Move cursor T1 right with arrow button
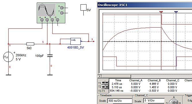This screenshot has width=192, height=104. pyautogui.click(x=107, y=83)
